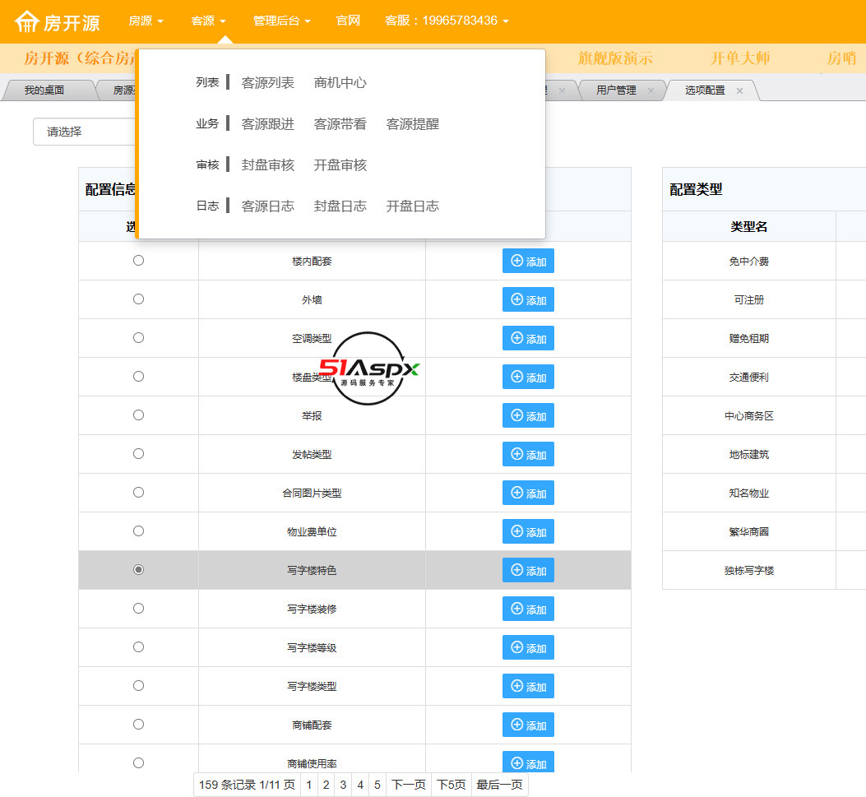The width and height of the screenshot is (866, 797).
Task: Jump to 最后一页 of records
Action: tap(499, 785)
